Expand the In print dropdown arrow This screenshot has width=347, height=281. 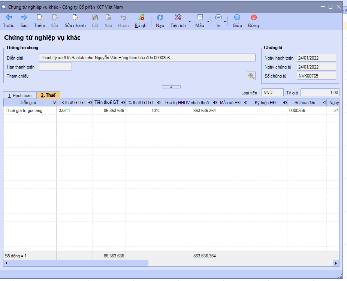tap(225, 21)
